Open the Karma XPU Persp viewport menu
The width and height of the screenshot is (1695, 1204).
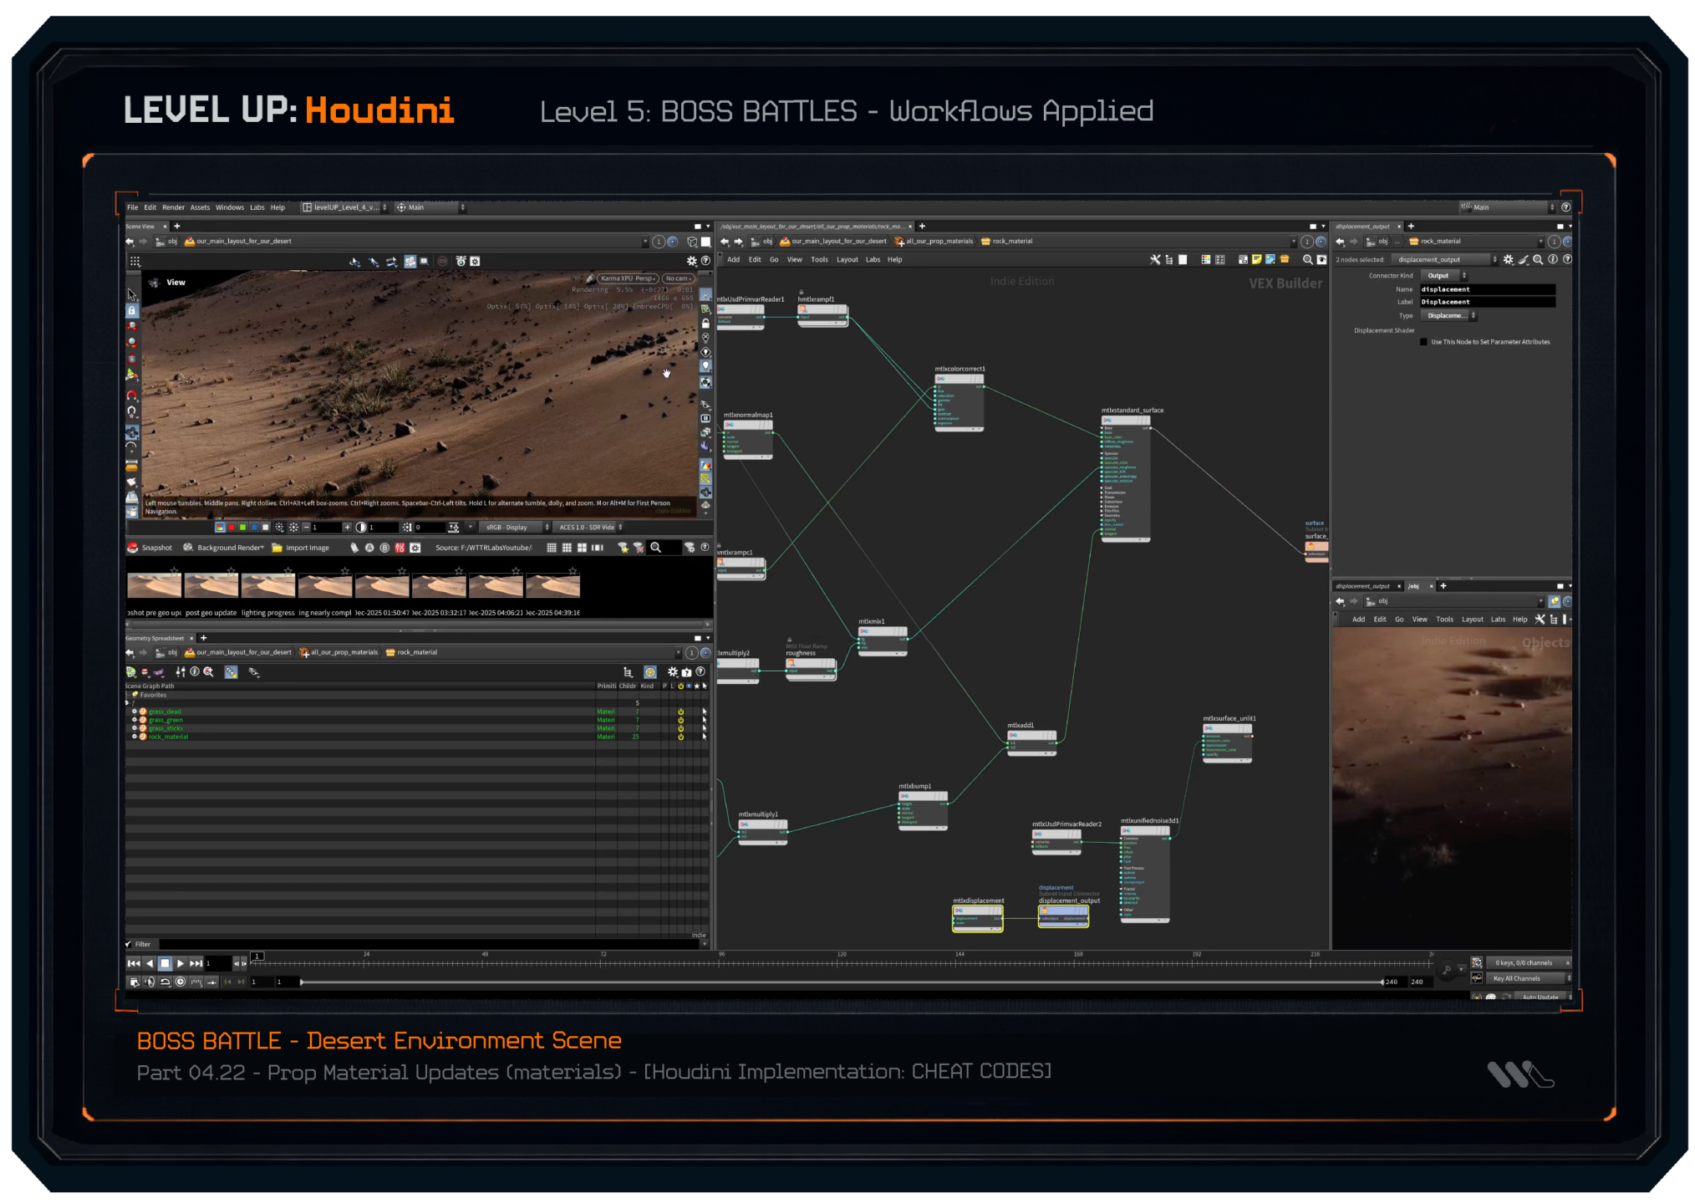pyautogui.click(x=628, y=278)
